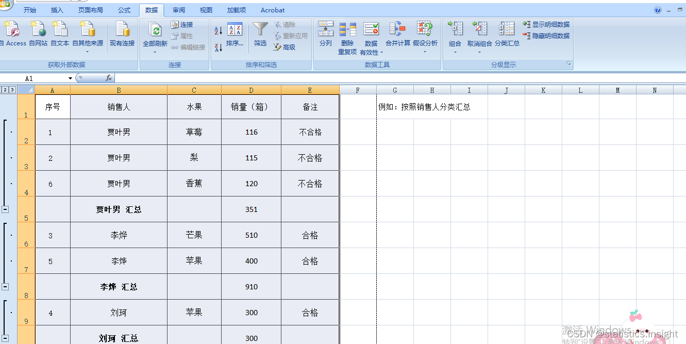Image resolution: width=686 pixels, height=344 pixels.
Task: Open the Sort dialog (排序)
Action: (235, 35)
